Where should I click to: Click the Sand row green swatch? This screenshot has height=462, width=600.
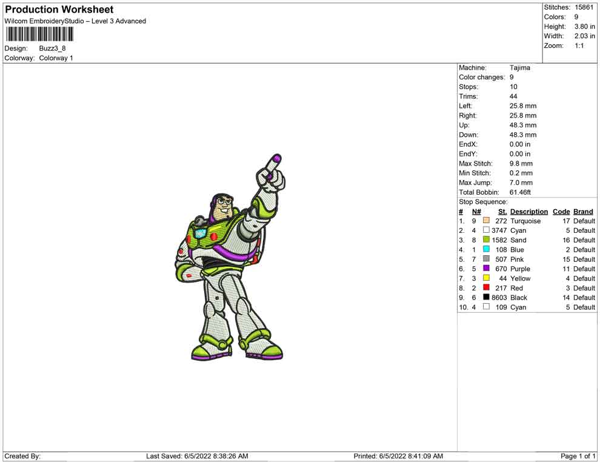(x=486, y=239)
